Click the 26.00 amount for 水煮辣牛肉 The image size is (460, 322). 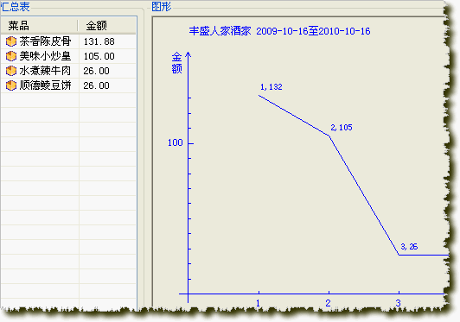pos(96,71)
